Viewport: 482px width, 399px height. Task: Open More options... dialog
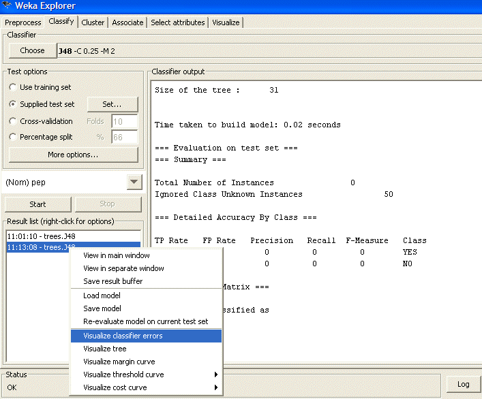point(73,155)
